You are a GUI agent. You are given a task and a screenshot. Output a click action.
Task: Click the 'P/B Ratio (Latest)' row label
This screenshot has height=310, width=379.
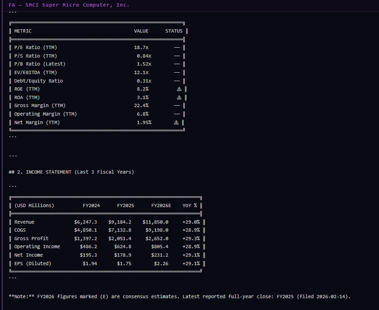pyautogui.click(x=40, y=64)
